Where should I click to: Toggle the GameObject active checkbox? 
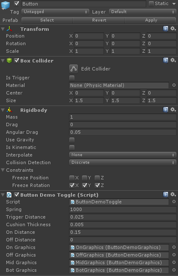click(16, 4)
